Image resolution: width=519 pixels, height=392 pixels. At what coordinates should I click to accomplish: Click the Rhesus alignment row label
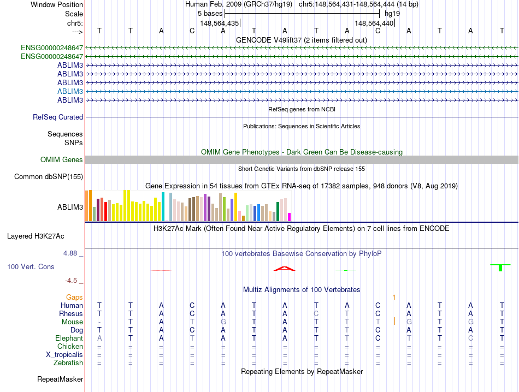point(71,313)
